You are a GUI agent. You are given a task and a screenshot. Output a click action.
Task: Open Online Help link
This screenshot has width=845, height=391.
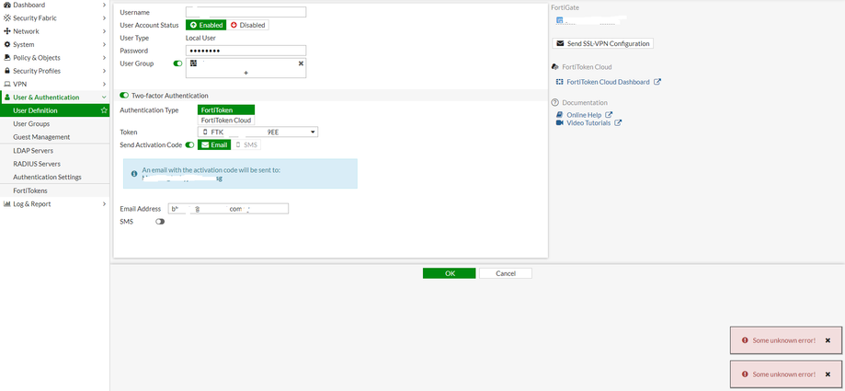tap(585, 115)
